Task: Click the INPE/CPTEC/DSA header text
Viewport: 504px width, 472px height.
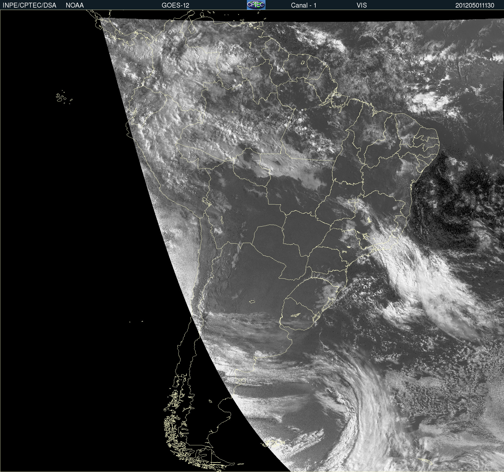Action: (29, 5)
